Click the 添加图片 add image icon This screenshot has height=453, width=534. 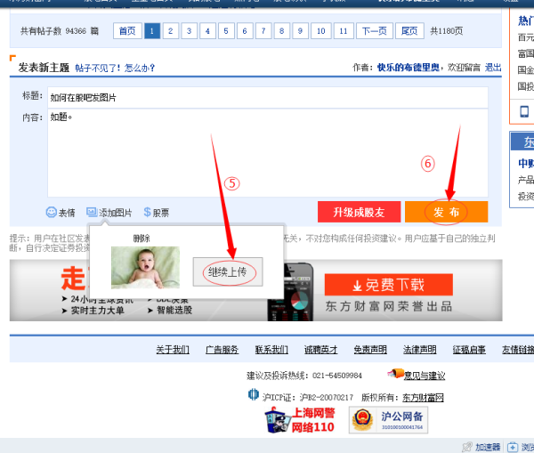pyautogui.click(x=92, y=213)
